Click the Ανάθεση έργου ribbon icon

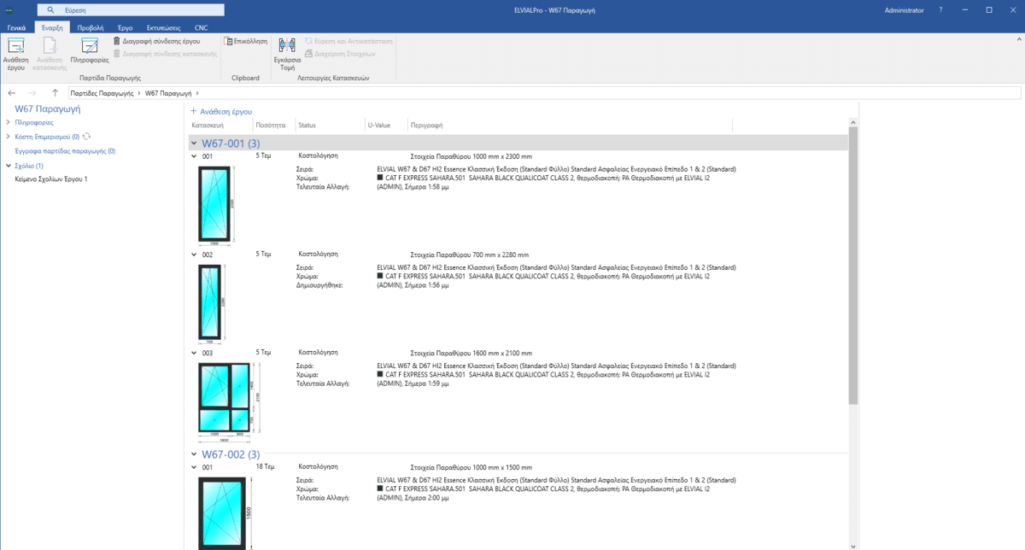(x=15, y=48)
